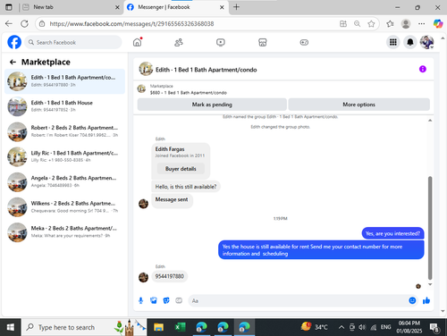447x336 pixels.
Task: Add page to favorites star
Action: coord(371,24)
